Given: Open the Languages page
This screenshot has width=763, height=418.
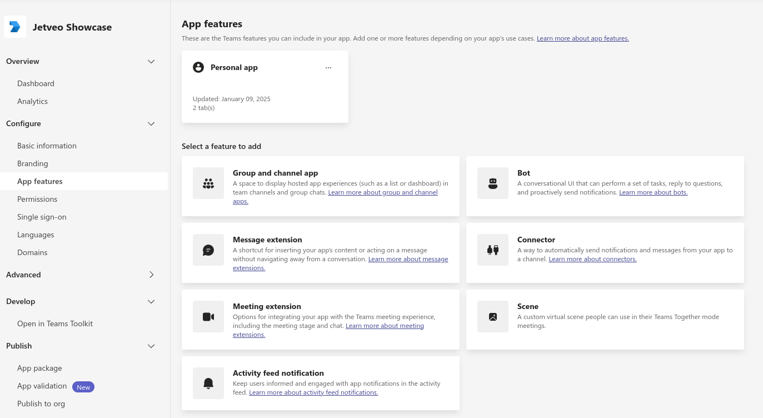Looking at the screenshot, I should 36,235.
